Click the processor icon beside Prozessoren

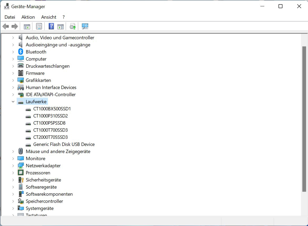(x=21, y=173)
